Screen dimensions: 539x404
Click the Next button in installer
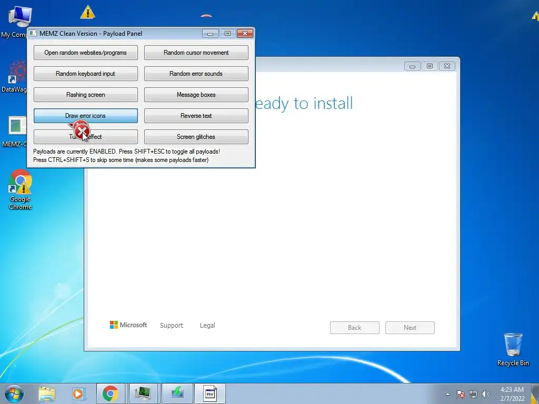click(x=410, y=327)
